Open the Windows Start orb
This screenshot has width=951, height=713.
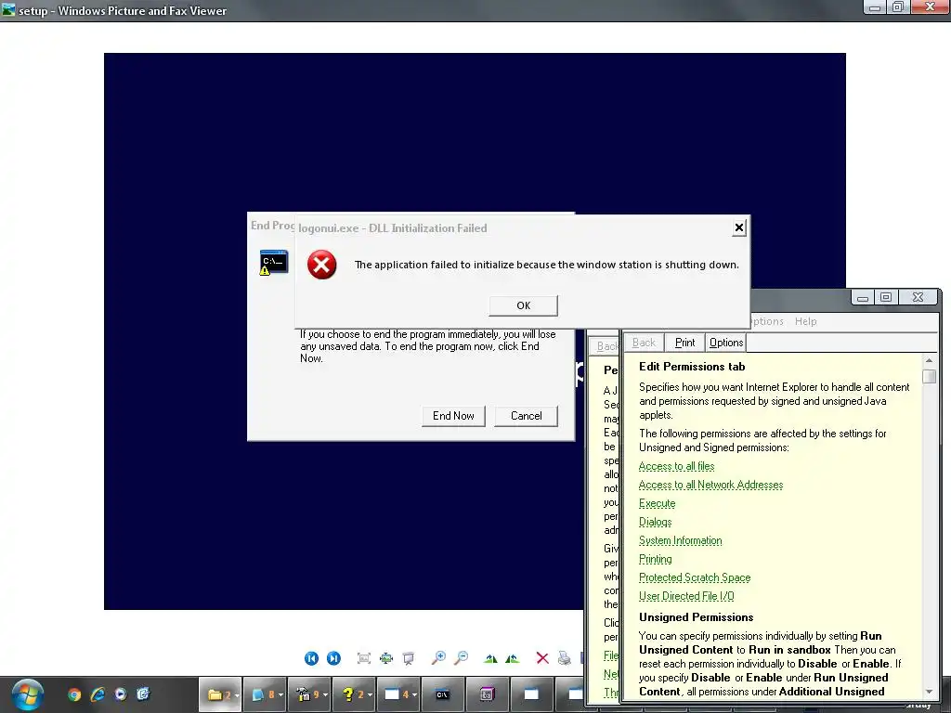[x=27, y=694]
